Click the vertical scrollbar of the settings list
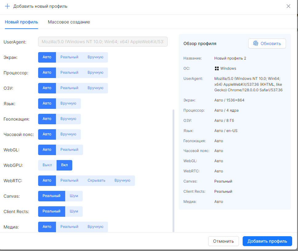 (173, 170)
